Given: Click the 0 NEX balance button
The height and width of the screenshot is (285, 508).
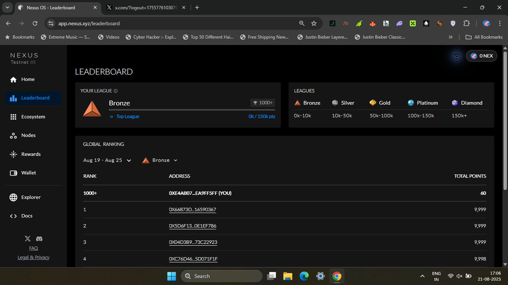Looking at the screenshot, I should click(481, 56).
